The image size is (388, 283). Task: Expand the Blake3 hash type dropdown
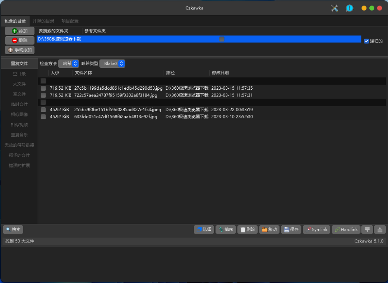pyautogui.click(x=112, y=63)
